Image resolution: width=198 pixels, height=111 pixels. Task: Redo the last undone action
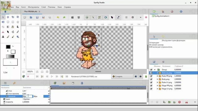pyautogui.click(x=64, y=17)
